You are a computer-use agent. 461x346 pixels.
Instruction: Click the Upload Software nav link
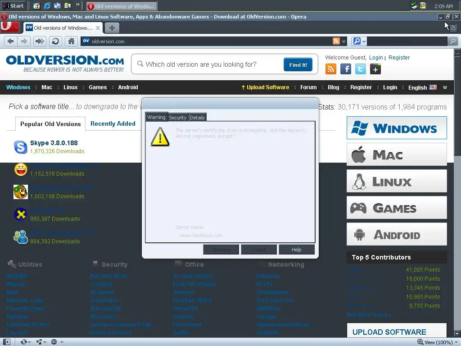pyautogui.click(x=265, y=87)
